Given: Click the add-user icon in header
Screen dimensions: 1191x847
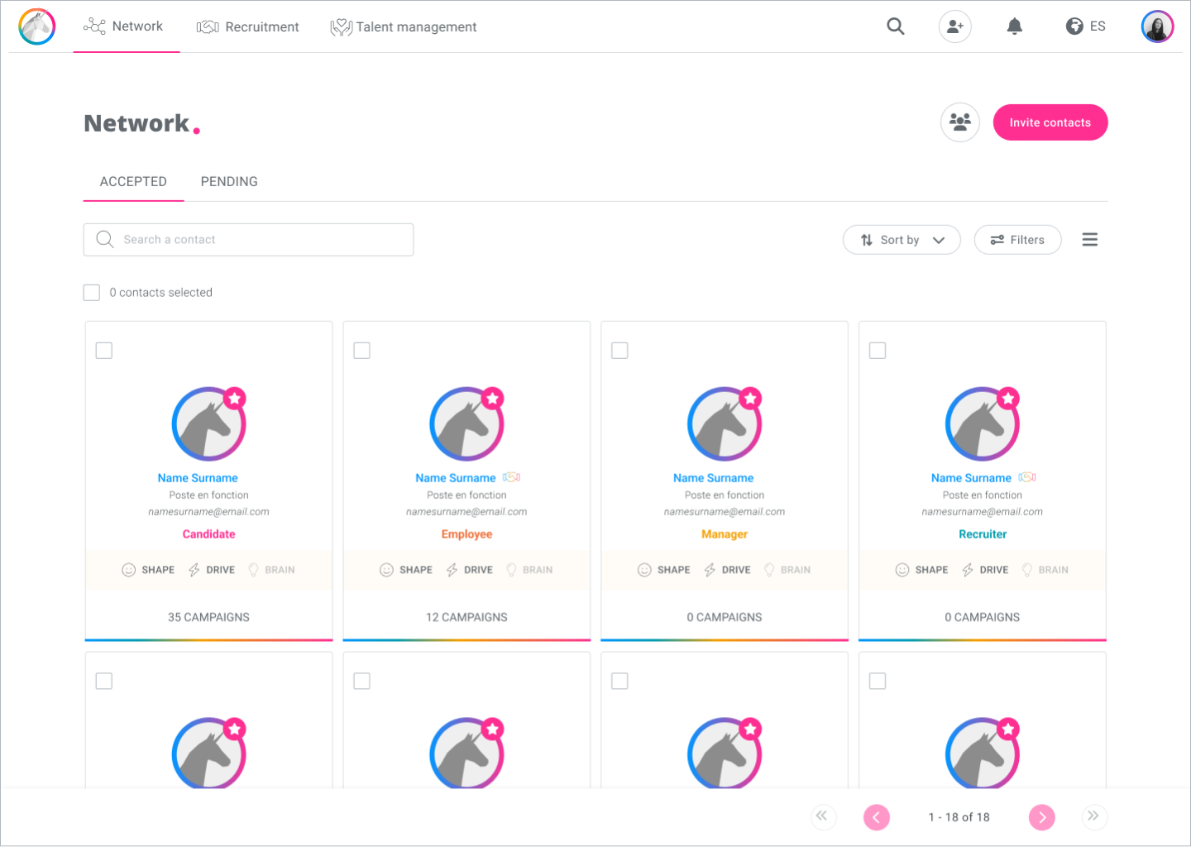Looking at the screenshot, I should pyautogui.click(x=955, y=26).
